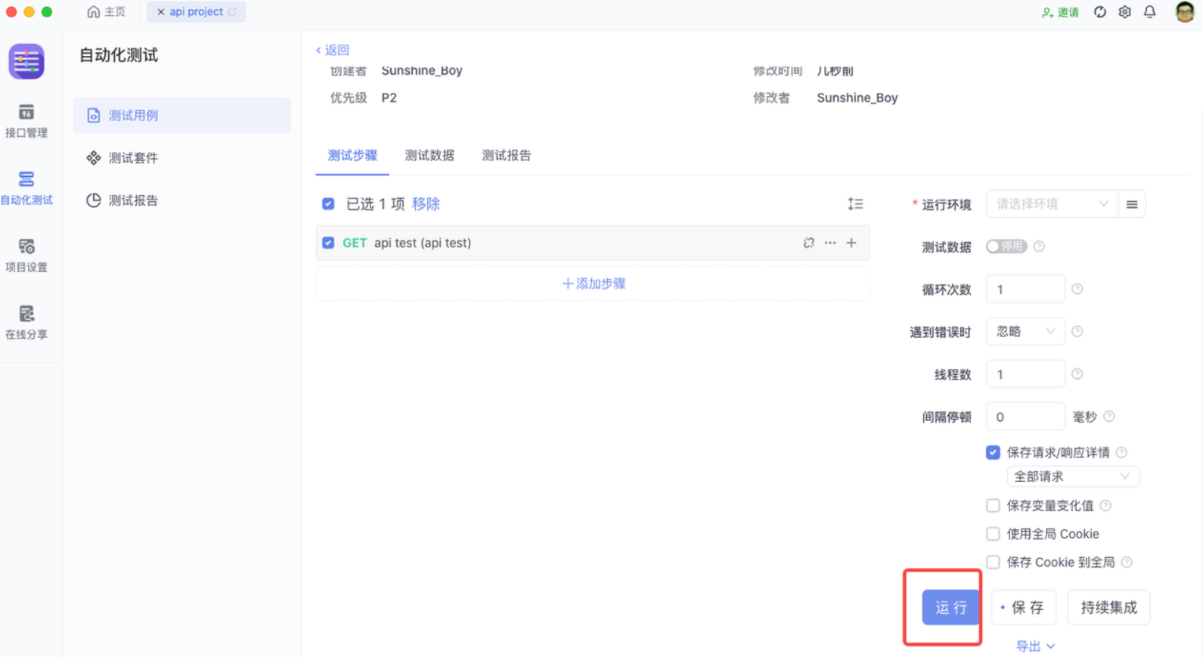The image size is (1203, 657).
Task: Switch to the 测试步骤 tab
Action: tap(352, 155)
